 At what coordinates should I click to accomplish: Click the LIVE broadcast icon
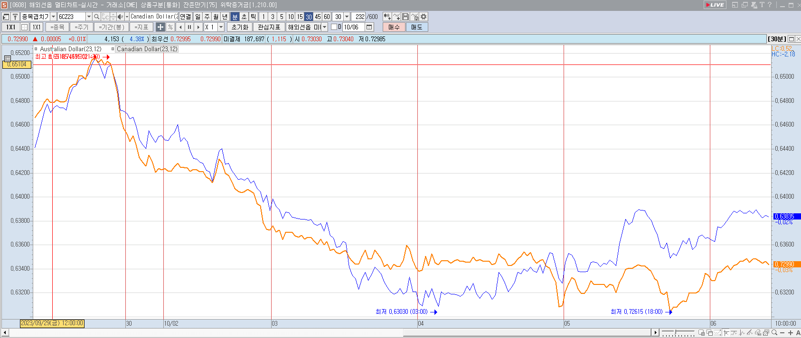tap(715, 5)
